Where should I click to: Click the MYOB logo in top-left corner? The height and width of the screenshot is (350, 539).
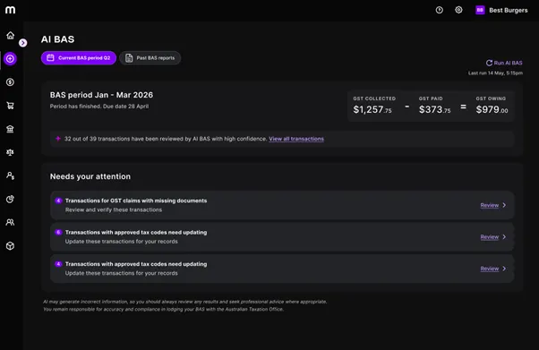(x=11, y=10)
